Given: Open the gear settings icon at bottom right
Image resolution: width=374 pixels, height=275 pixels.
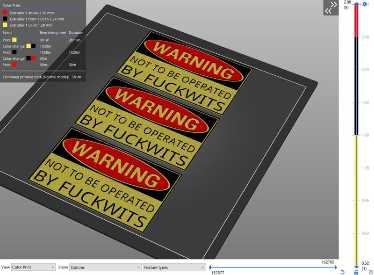Looking at the screenshot, I should (370, 272).
